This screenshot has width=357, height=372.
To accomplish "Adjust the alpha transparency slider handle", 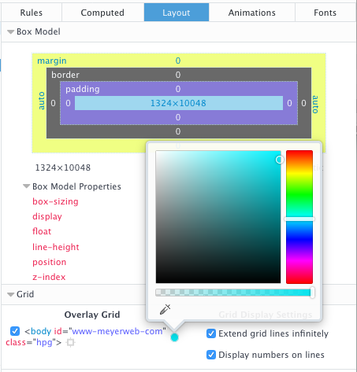I will [x=312, y=293].
